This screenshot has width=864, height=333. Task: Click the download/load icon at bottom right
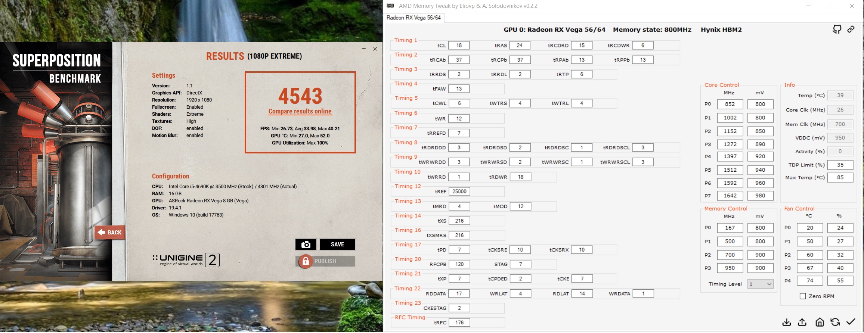click(787, 322)
